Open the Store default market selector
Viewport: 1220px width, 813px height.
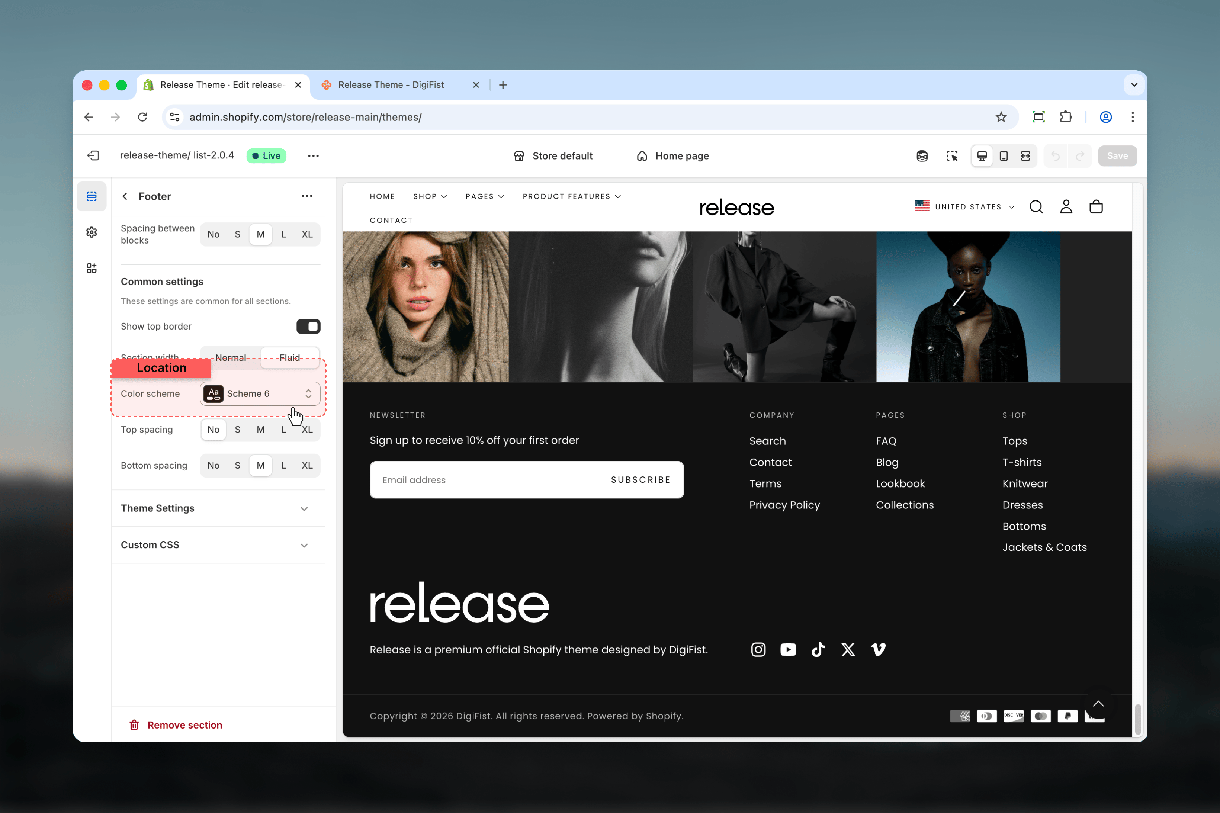coord(553,155)
